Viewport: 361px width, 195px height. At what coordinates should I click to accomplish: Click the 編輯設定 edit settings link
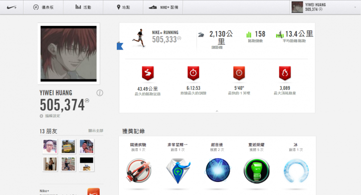pos(53,116)
